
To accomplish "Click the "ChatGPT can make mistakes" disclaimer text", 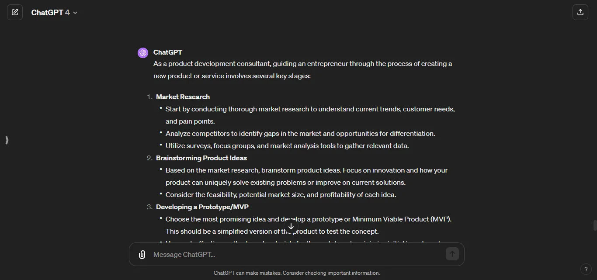I will [x=297, y=273].
